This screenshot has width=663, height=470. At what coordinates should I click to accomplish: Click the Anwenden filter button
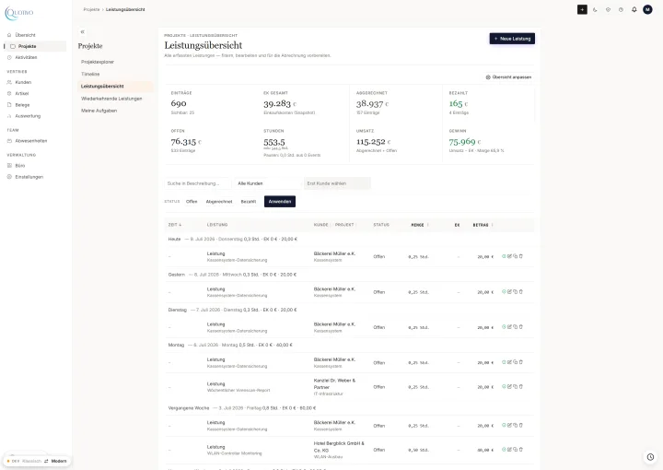pyautogui.click(x=280, y=202)
